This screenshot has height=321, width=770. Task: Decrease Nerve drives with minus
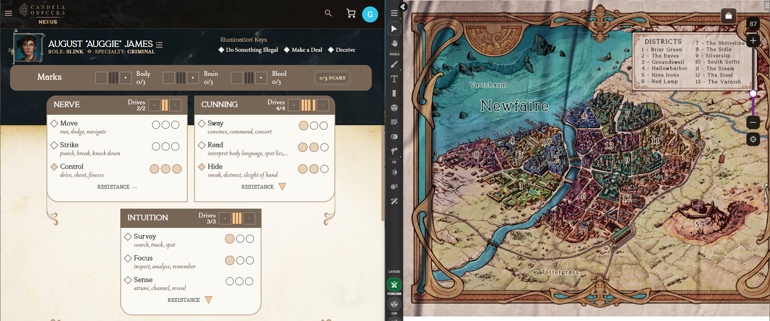coord(154,105)
